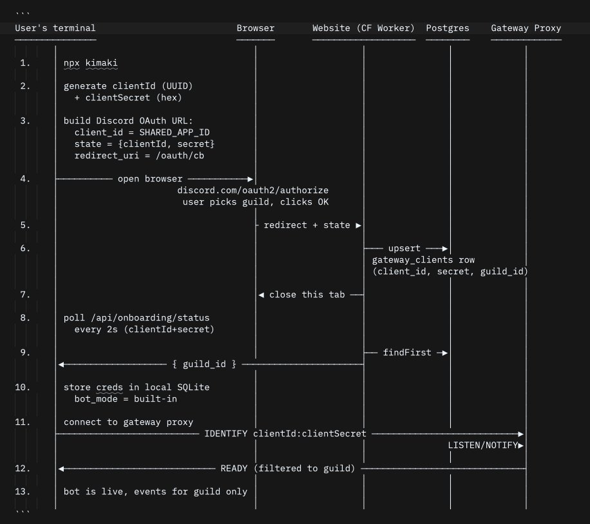Click step number "13."

click(23, 492)
